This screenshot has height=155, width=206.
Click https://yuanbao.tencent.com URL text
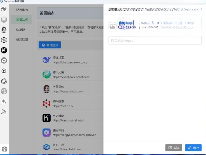point(71,77)
